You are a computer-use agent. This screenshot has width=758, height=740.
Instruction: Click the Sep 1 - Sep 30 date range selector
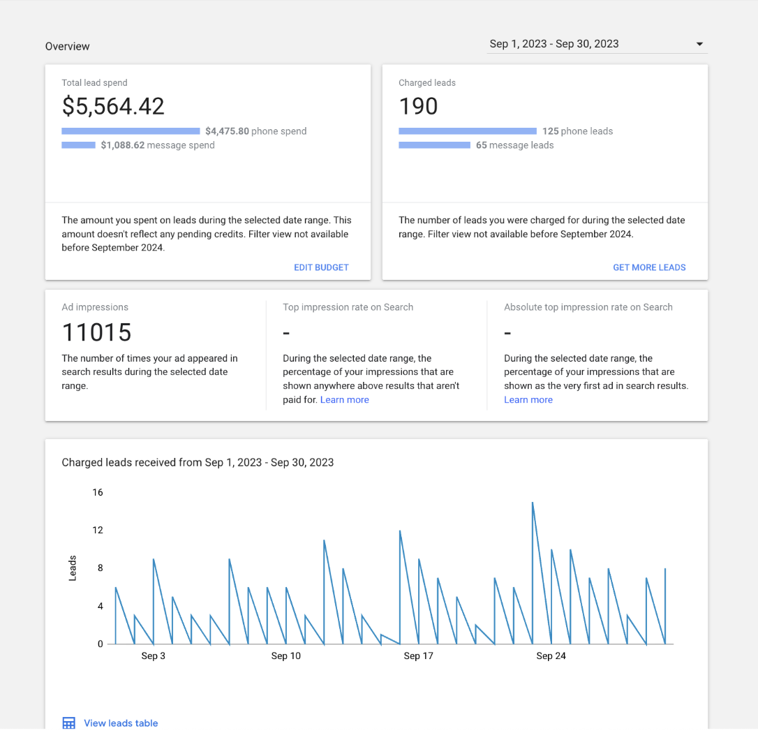click(554, 44)
